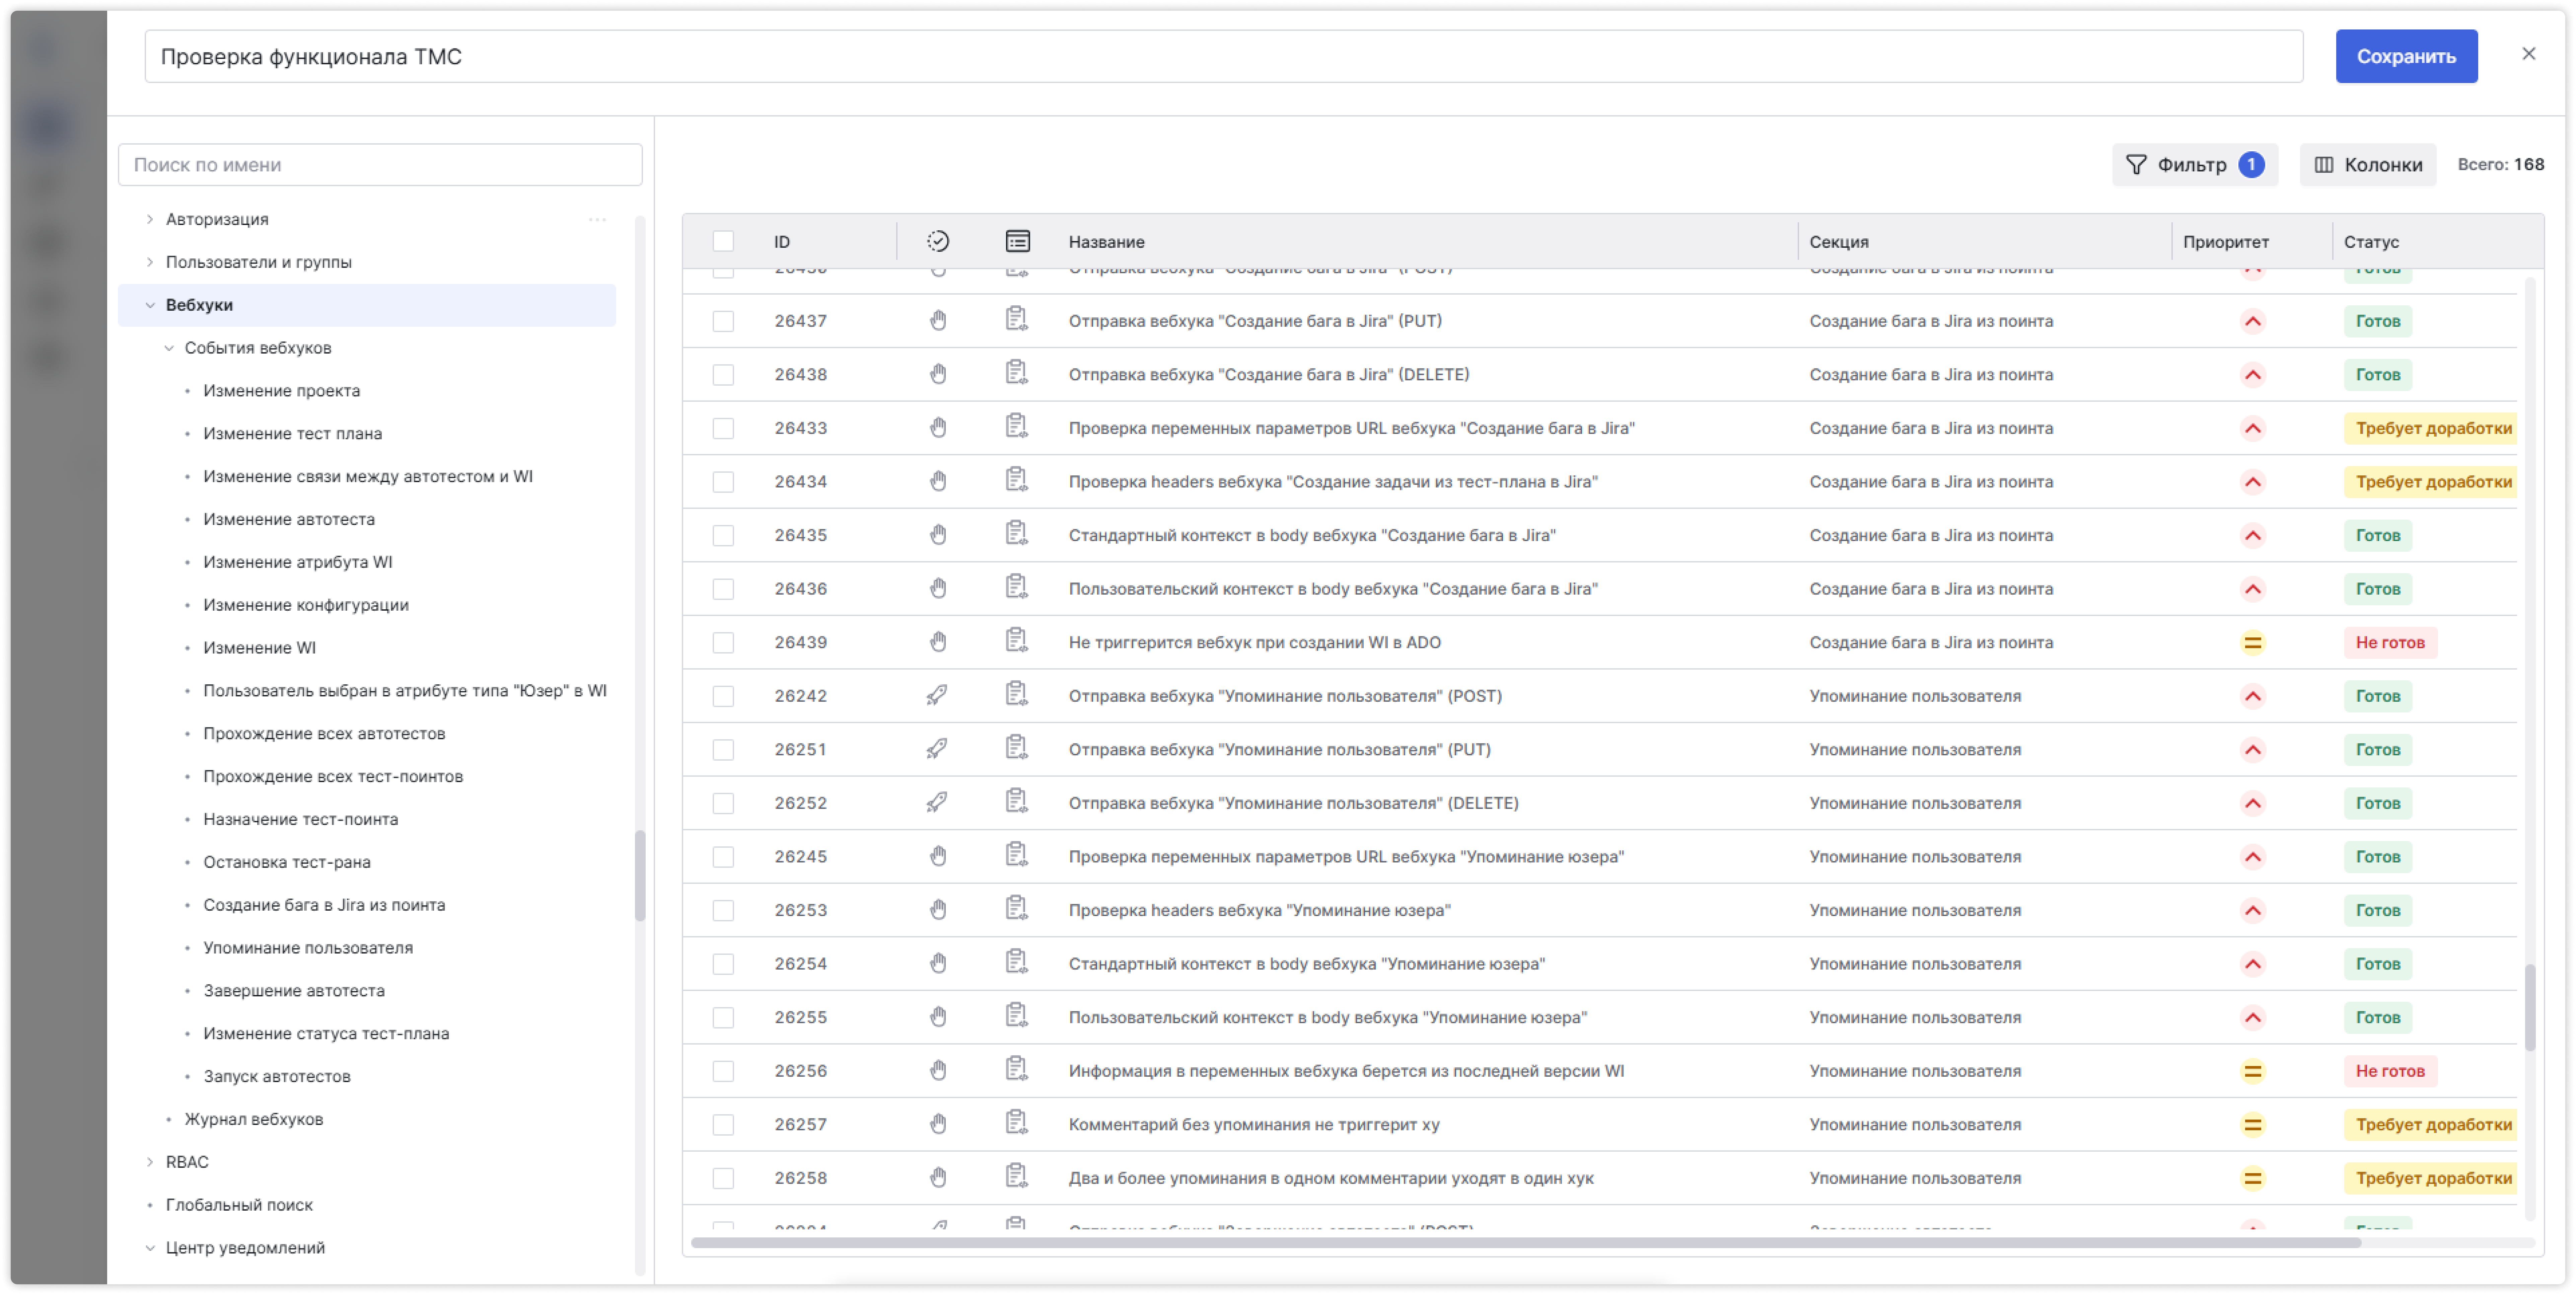Screen dimensions: 2576x1295
Task: Collapse the Вебхуки tree section
Action: [x=150, y=305]
